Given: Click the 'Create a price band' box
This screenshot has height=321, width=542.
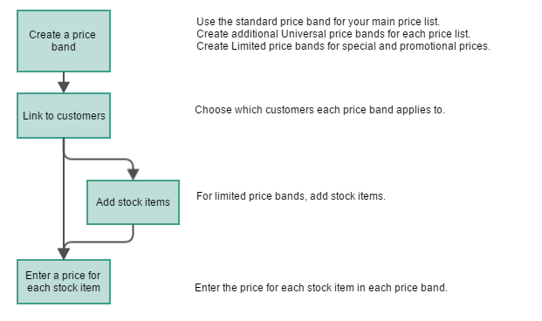Looking at the screenshot, I should (64, 41).
